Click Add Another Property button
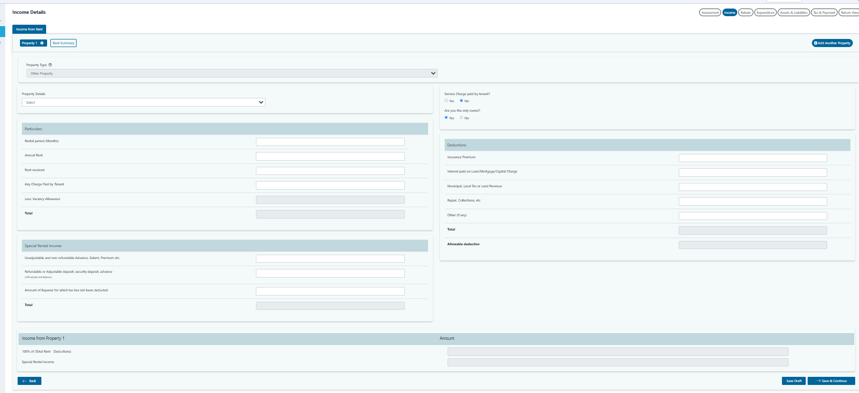 pyautogui.click(x=832, y=43)
